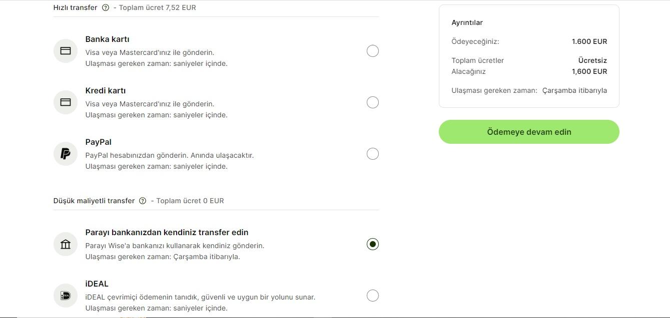
Task: Click the bank building icon for self transfer
Action: pyautogui.click(x=65, y=244)
